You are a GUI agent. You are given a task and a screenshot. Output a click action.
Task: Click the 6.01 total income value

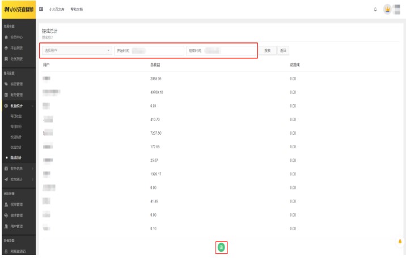(x=153, y=106)
